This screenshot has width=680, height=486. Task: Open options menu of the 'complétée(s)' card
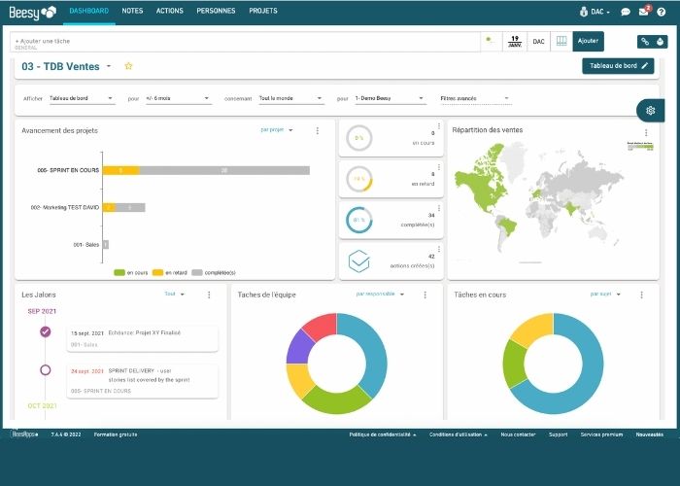click(x=439, y=208)
